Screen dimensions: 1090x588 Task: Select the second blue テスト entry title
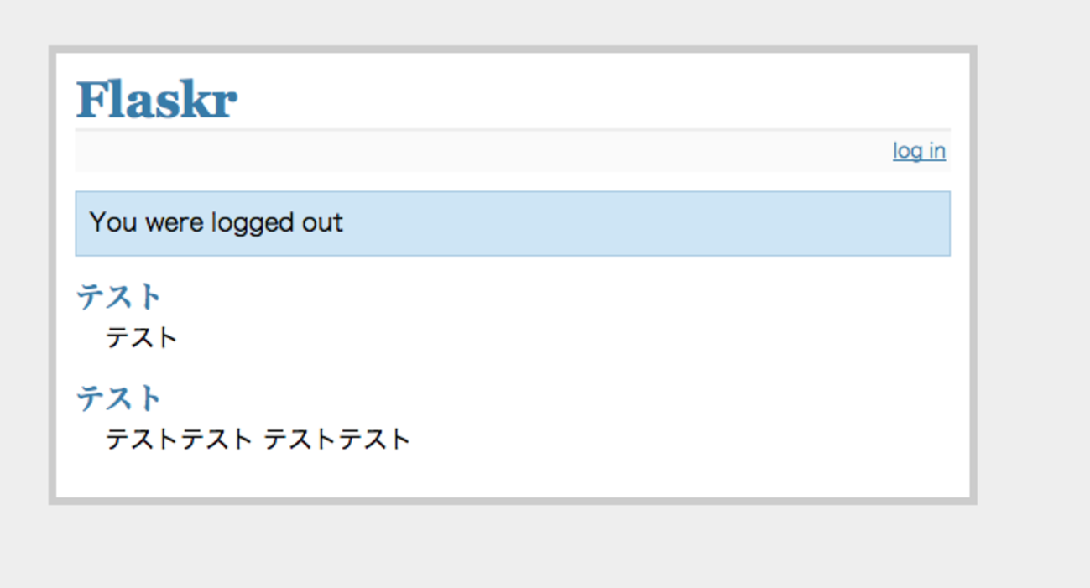tap(118, 398)
